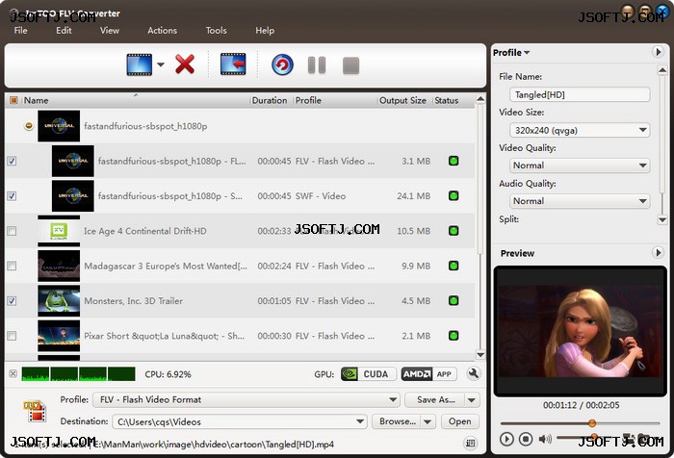Open the View menu

(x=110, y=31)
